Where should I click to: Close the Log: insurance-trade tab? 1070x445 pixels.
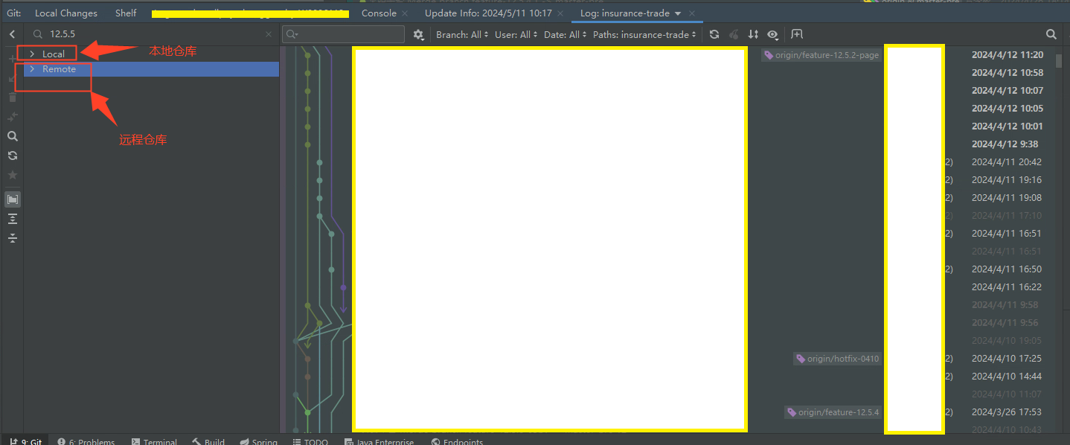pyautogui.click(x=692, y=13)
